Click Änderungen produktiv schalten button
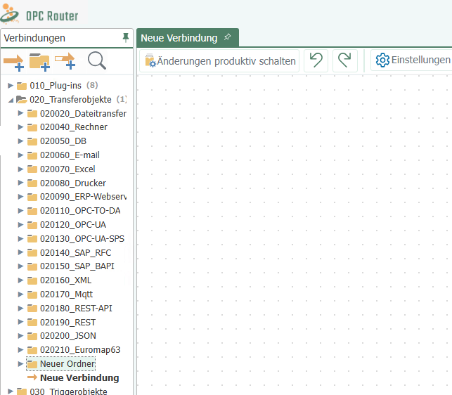This screenshot has height=395, width=452. 220,60
